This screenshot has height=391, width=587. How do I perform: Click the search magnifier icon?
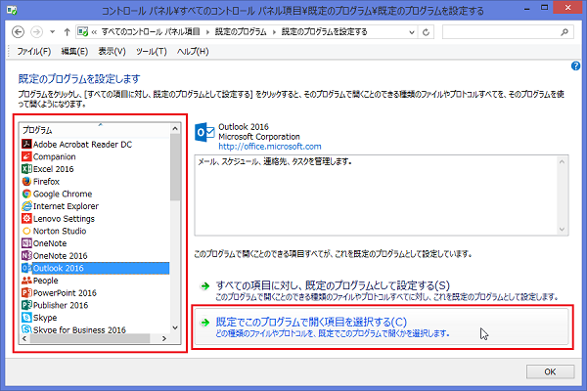pyautogui.click(x=564, y=32)
